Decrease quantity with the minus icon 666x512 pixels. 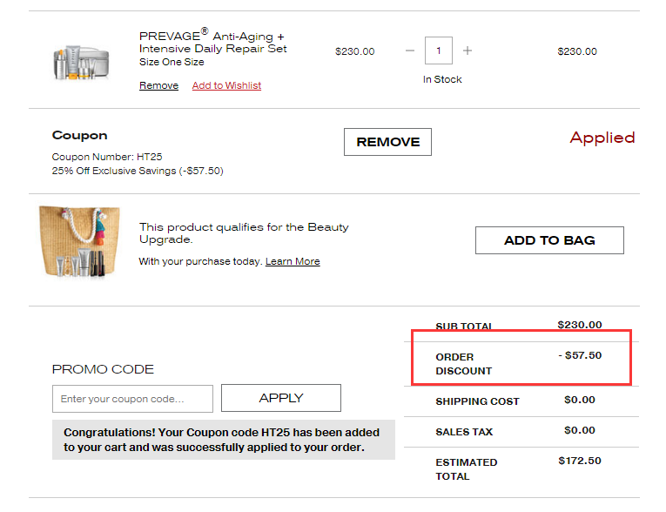click(410, 51)
